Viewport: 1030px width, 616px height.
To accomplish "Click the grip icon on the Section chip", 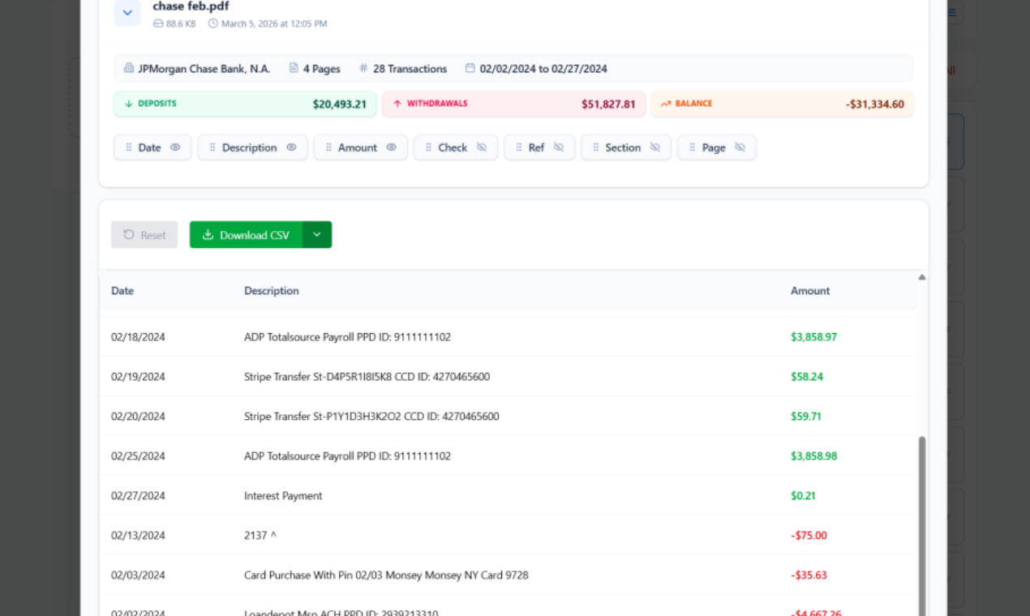I will click(595, 148).
